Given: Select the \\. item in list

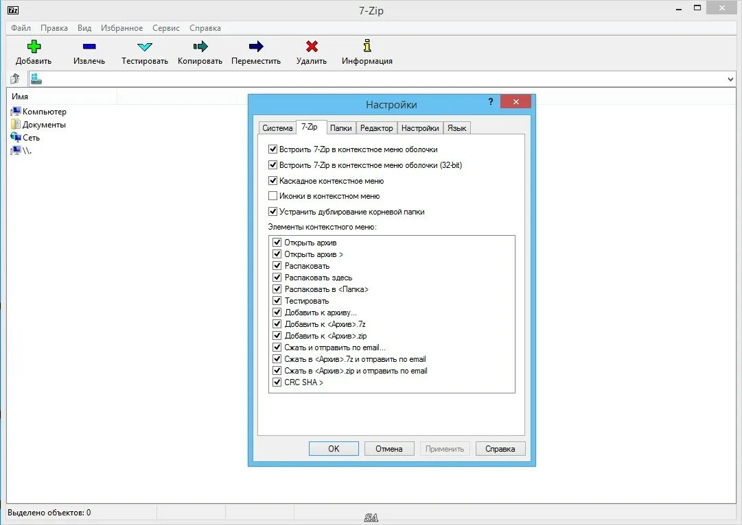Looking at the screenshot, I should pos(21,151).
